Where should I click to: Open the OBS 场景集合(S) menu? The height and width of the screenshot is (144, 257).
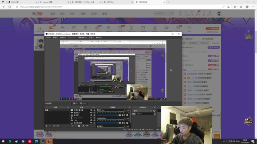point(82,37)
